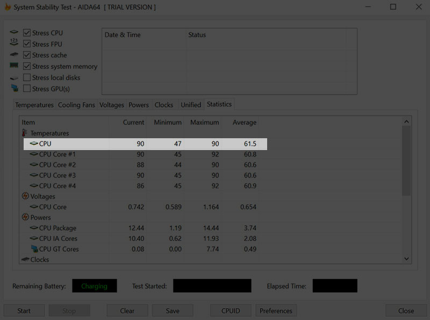Enable the Stress GPU(s) checkbox
The width and height of the screenshot is (430, 320).
(x=26, y=89)
